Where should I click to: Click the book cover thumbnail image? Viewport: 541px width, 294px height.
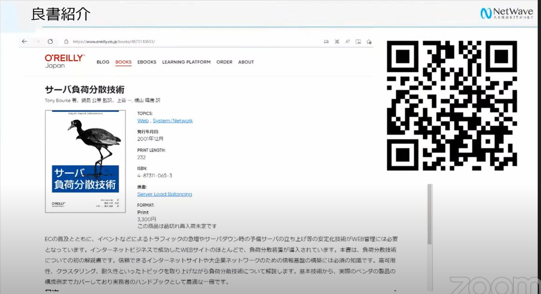click(85, 162)
